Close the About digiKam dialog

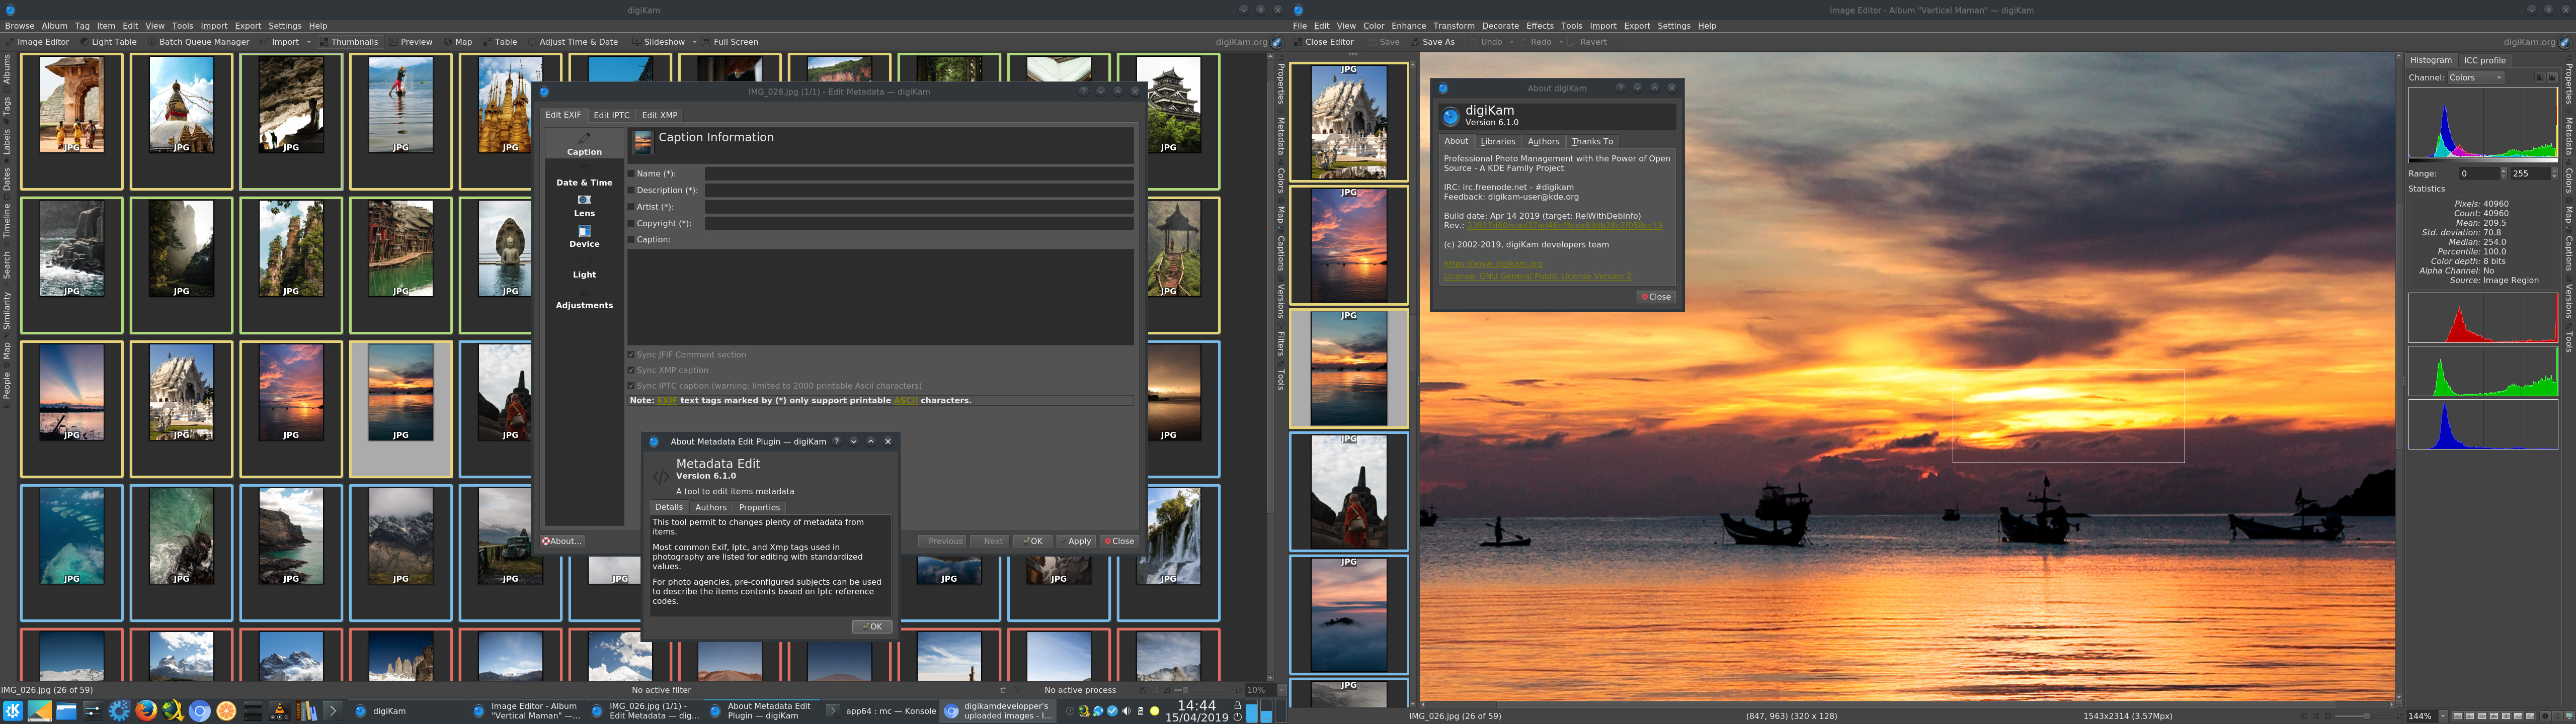click(1656, 297)
